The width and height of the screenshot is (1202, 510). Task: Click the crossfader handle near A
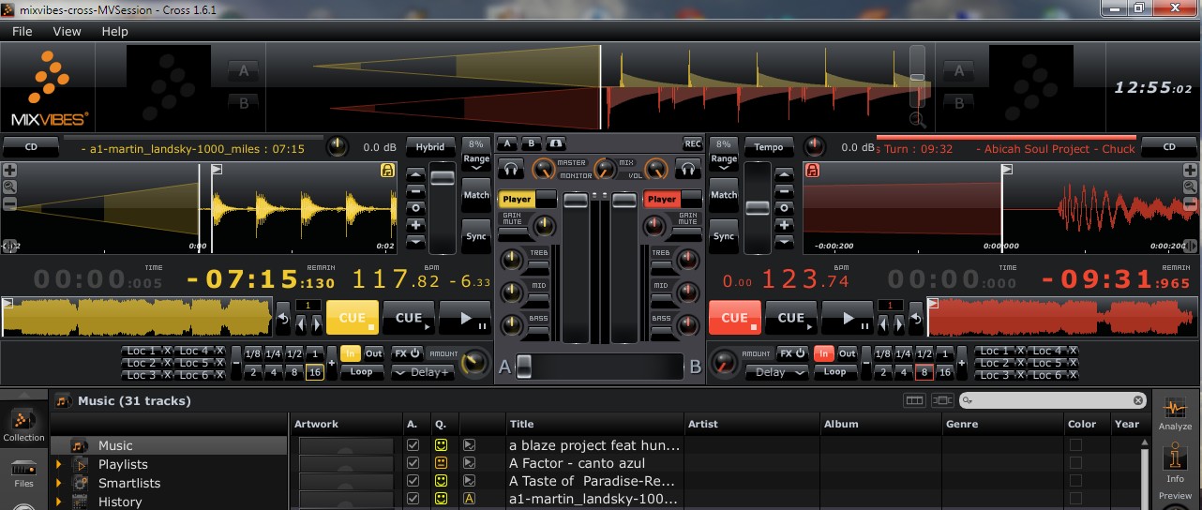coord(524,367)
